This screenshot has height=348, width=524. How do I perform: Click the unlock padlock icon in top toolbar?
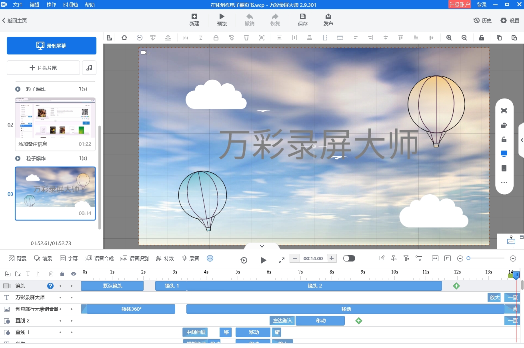pos(482,38)
